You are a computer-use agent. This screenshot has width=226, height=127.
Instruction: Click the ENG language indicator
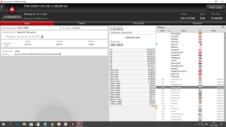click(x=207, y=124)
